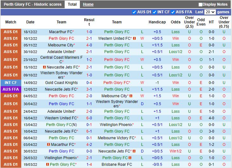This screenshot has height=168, width=232.
Task: Click the 1-2 half-time score on 03/04/22
Action: tap(211, 145)
